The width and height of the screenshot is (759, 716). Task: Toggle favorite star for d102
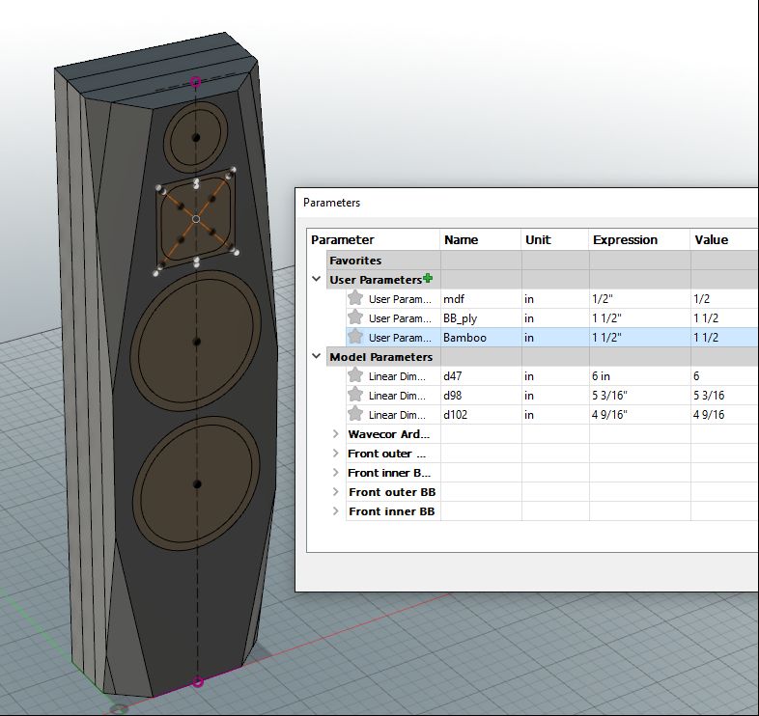pos(355,414)
